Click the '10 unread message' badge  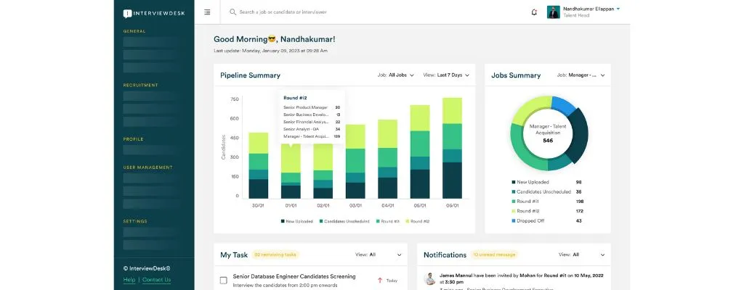tap(494, 254)
